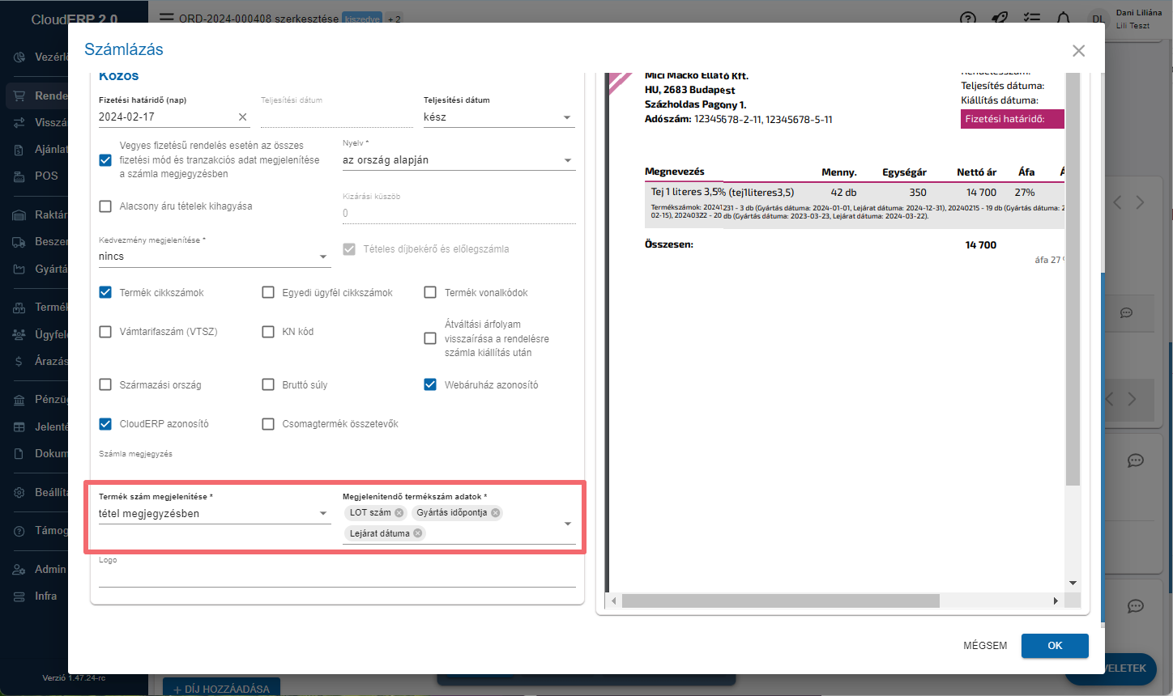1173x696 pixels.
Task: Open Termék szám megjelenítése dropdown
Action: tap(214, 514)
